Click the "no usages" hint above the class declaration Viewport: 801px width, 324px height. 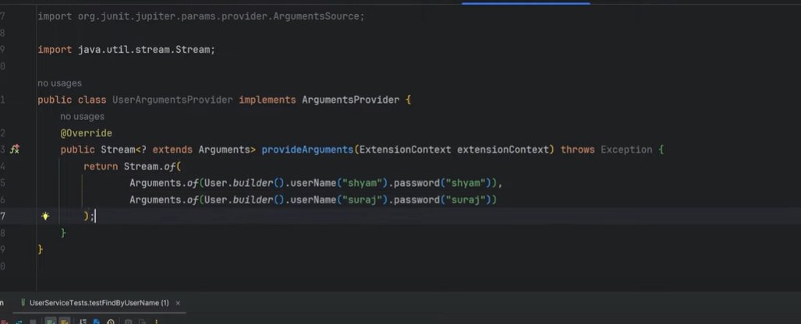[x=59, y=83]
